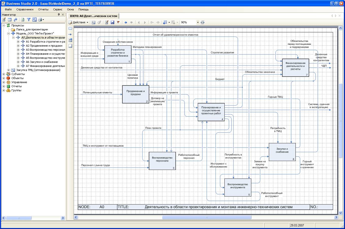Click the right-pointing connector arrow icon
The image size is (345, 229).
tap(158, 22)
